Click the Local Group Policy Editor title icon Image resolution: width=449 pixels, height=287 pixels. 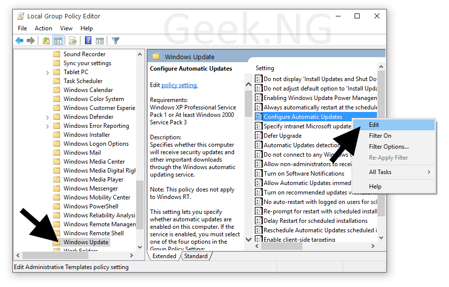(21, 16)
